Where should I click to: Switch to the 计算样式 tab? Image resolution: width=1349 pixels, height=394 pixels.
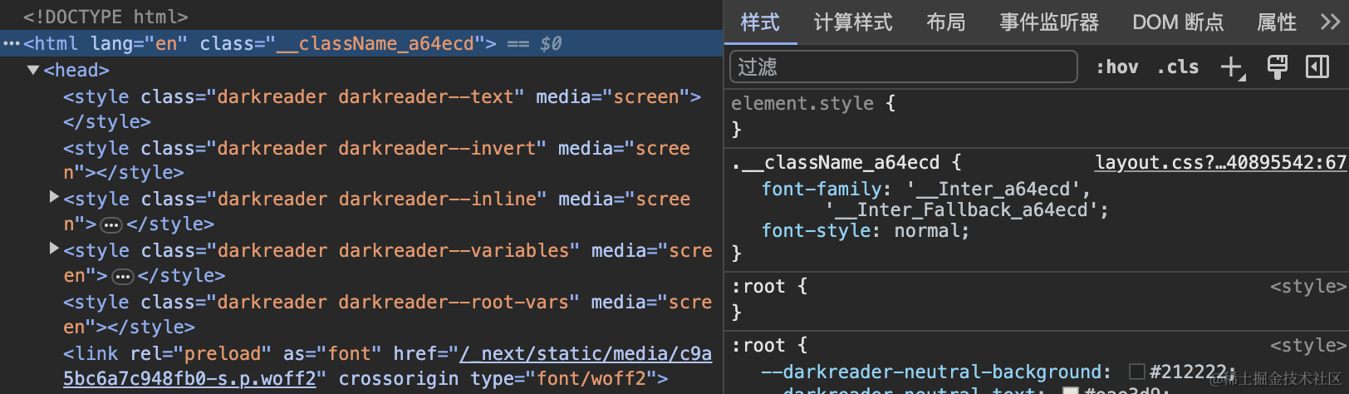coord(853,22)
